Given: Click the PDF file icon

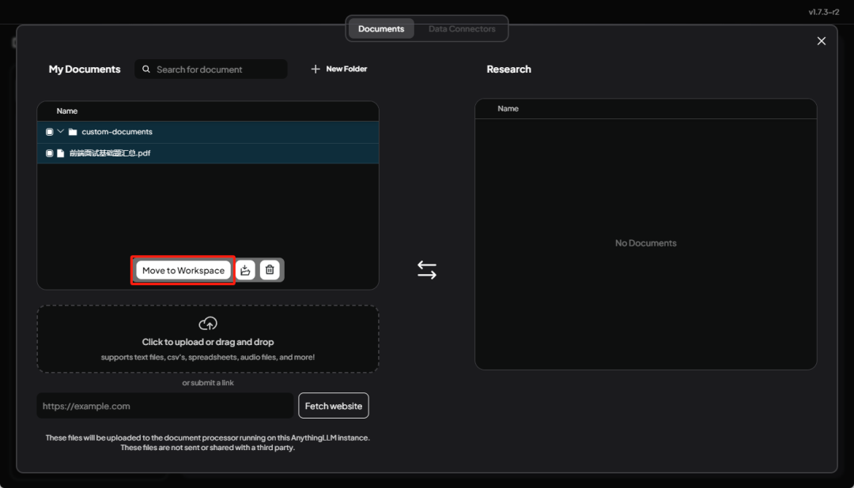Looking at the screenshot, I should tap(60, 153).
